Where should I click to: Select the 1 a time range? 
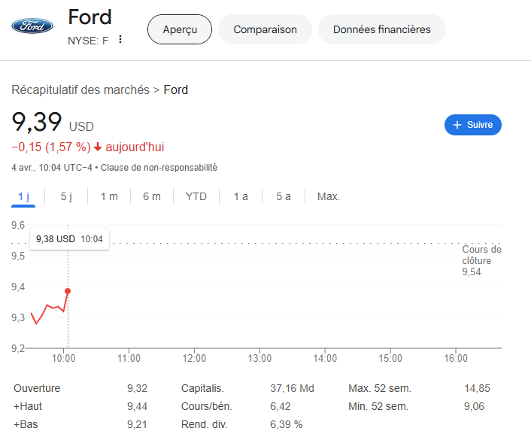pyautogui.click(x=241, y=196)
